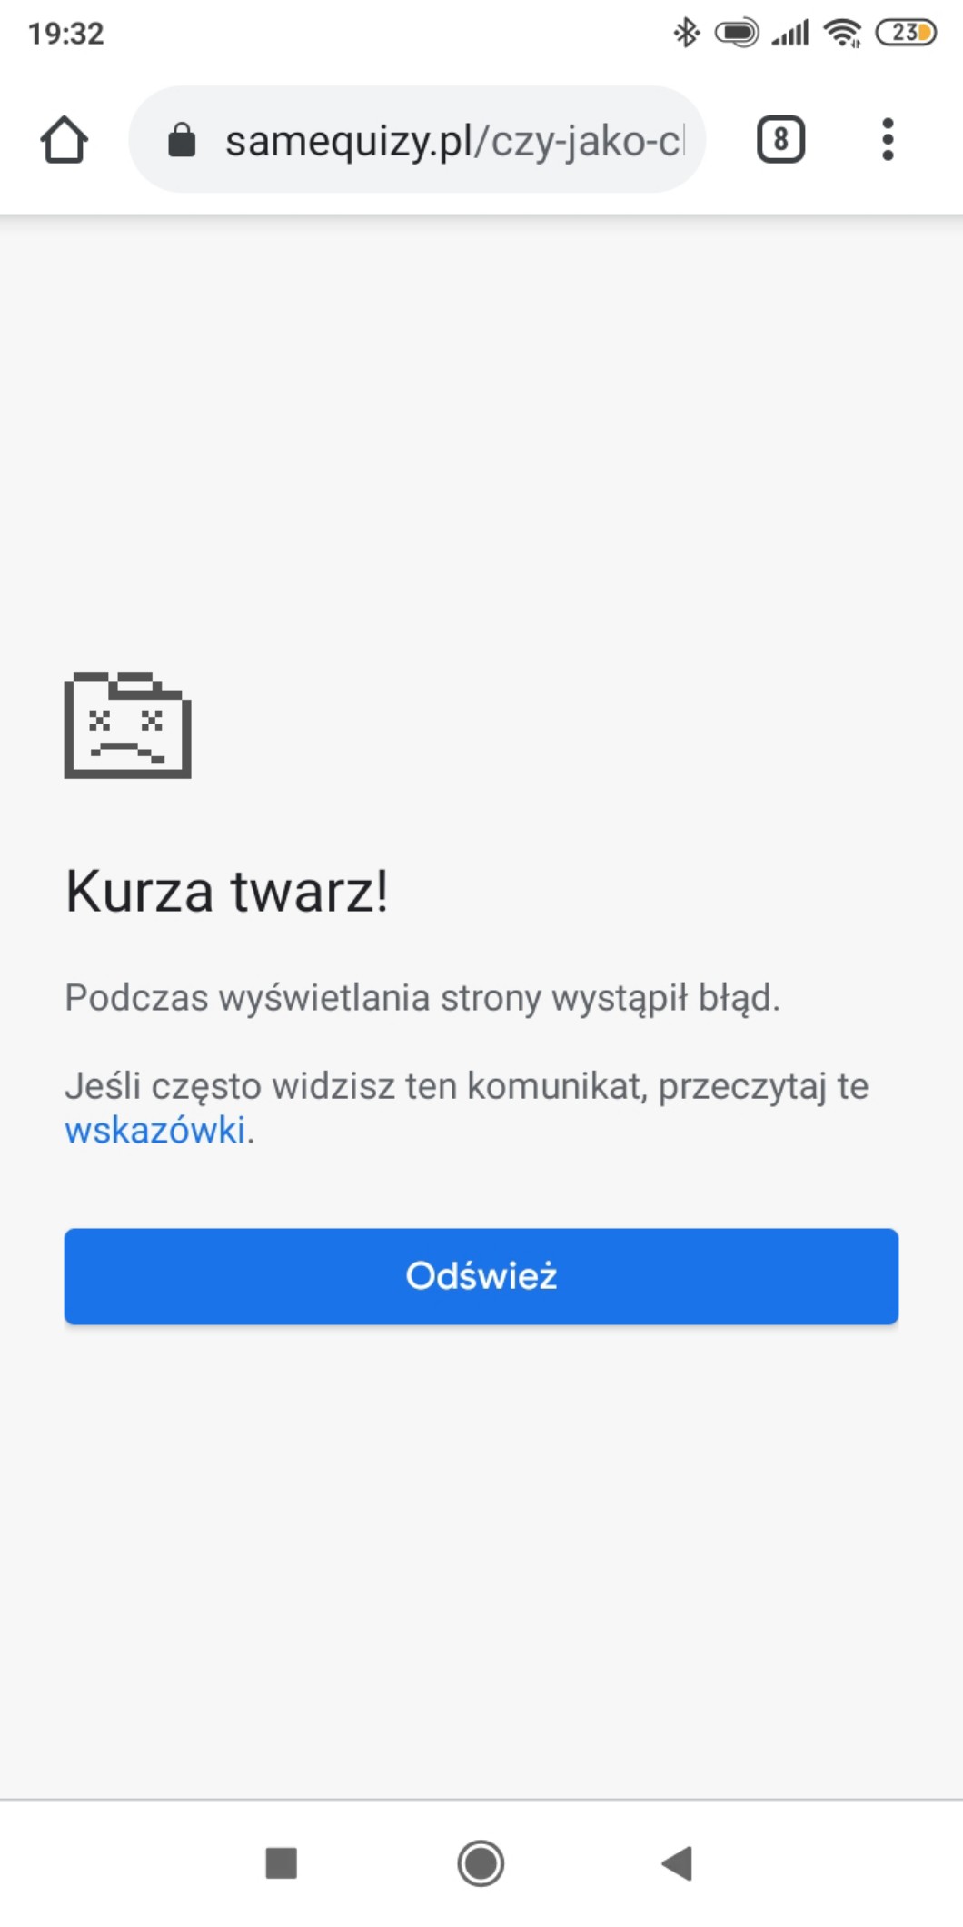The width and height of the screenshot is (963, 1927).
Task: Select the "Kurza twarz!" heading
Action: tap(227, 891)
